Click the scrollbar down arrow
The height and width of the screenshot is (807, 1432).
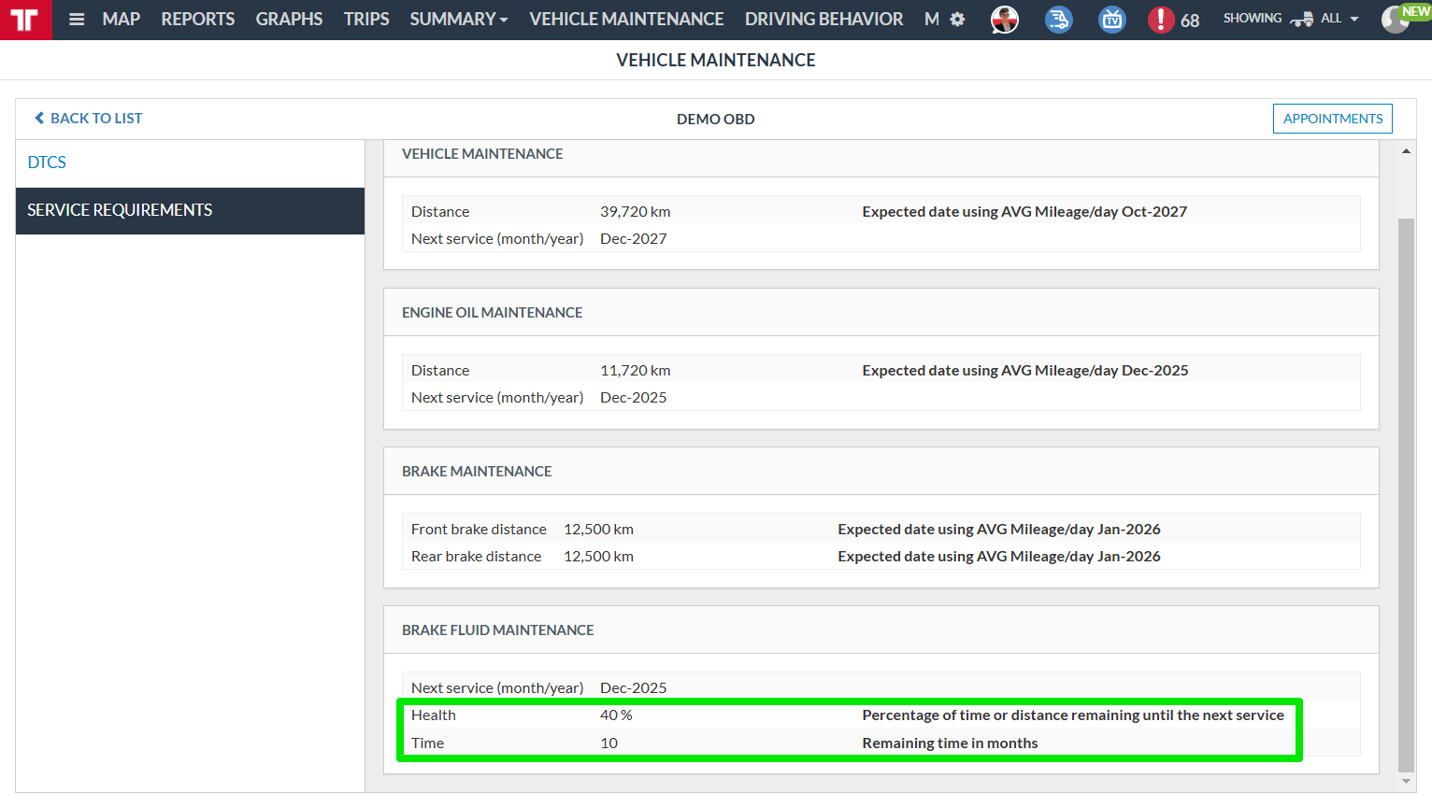(x=1406, y=782)
